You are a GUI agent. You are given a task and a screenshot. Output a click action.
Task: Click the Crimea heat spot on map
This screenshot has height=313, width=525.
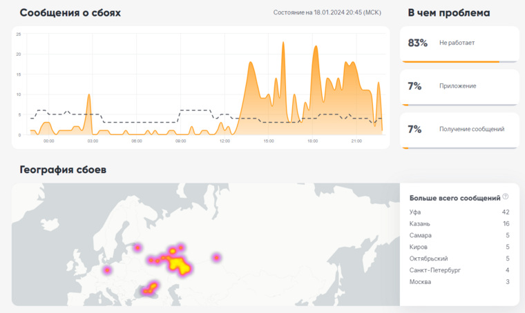pyautogui.click(x=150, y=289)
